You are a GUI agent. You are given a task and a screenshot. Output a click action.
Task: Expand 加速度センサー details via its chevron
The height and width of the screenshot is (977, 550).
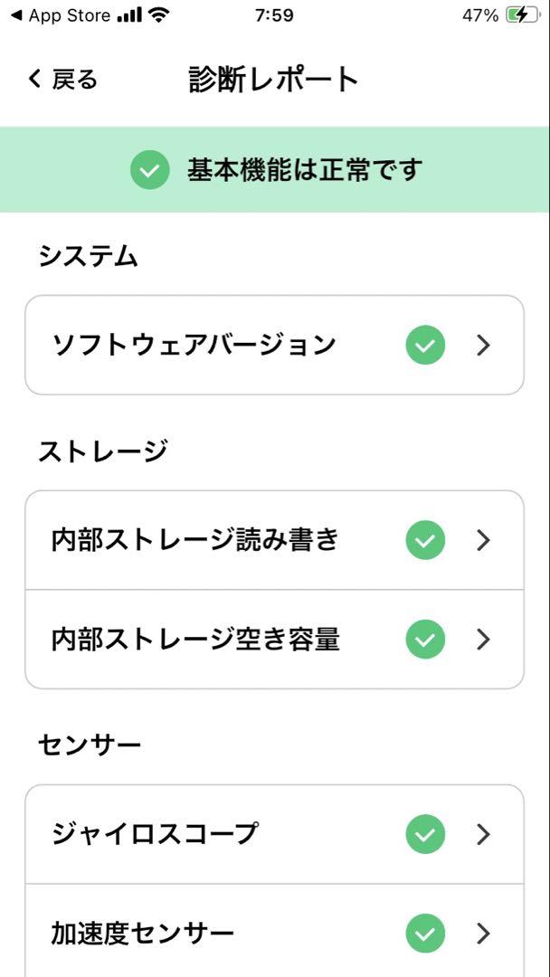pyautogui.click(x=483, y=934)
